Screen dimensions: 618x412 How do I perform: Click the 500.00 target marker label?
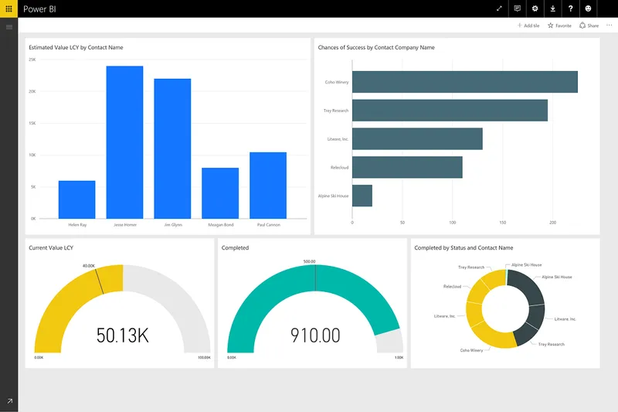310,261
